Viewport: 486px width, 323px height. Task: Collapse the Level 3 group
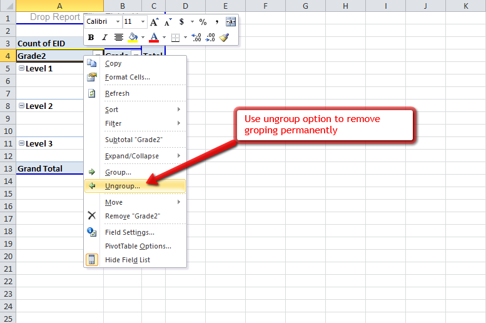[21, 143]
